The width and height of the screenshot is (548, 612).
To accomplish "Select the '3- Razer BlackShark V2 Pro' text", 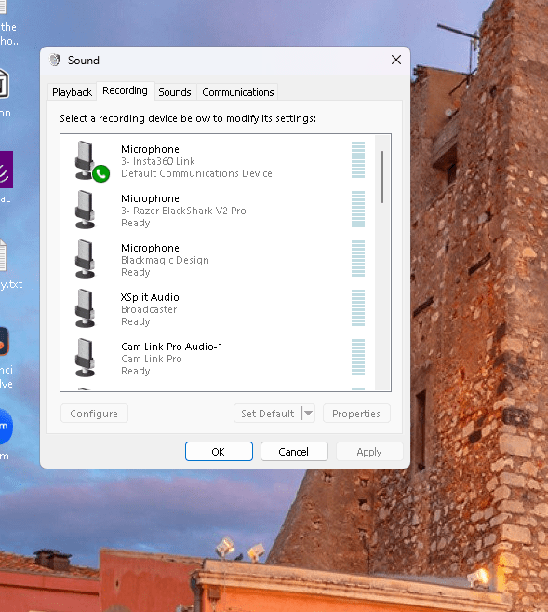I will click(183, 211).
